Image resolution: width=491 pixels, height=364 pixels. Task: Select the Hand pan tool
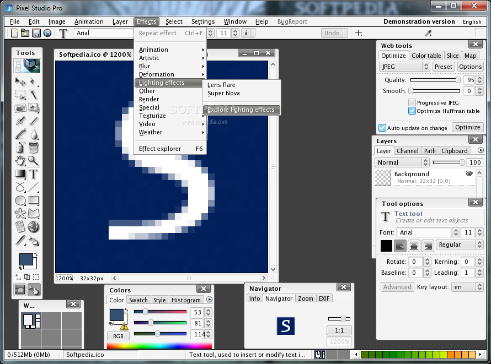(20, 161)
